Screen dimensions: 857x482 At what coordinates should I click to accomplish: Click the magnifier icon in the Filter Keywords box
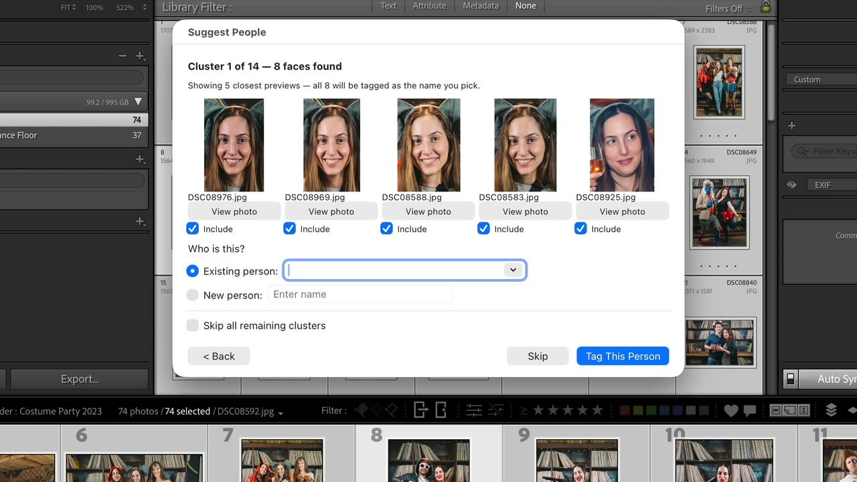802,151
